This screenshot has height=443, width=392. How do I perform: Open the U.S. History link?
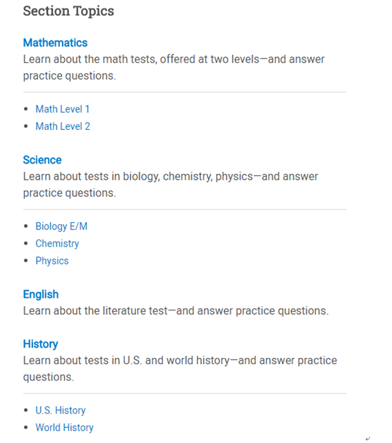(60, 410)
